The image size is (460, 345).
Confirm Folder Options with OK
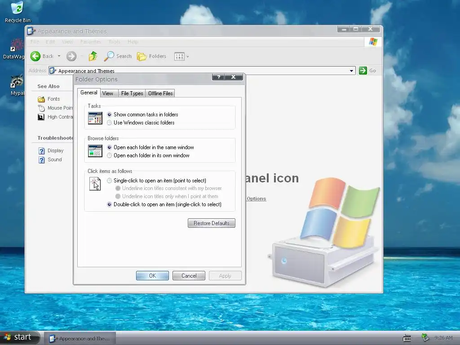click(x=153, y=276)
